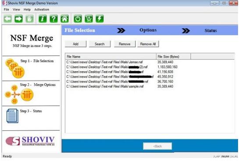Open the info 'i' toolbar icon
Viewport: 242px width, 161px height.
pos(43,19)
